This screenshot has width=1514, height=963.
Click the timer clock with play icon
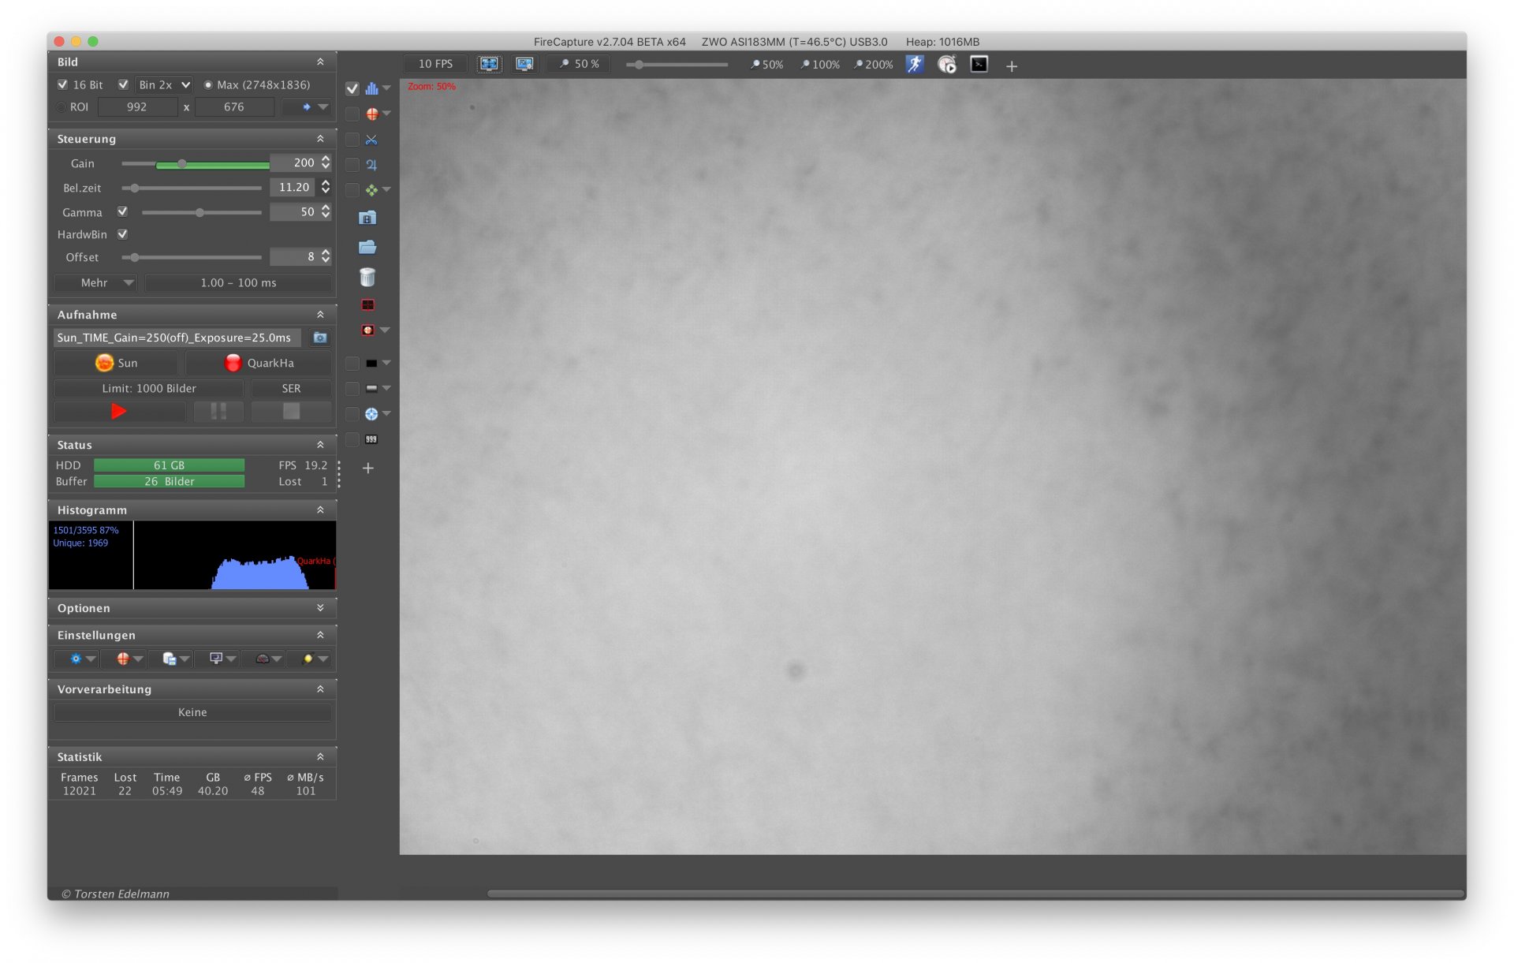click(946, 65)
